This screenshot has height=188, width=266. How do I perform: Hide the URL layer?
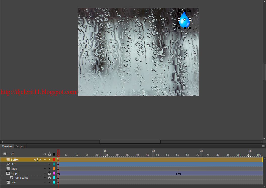45,164
